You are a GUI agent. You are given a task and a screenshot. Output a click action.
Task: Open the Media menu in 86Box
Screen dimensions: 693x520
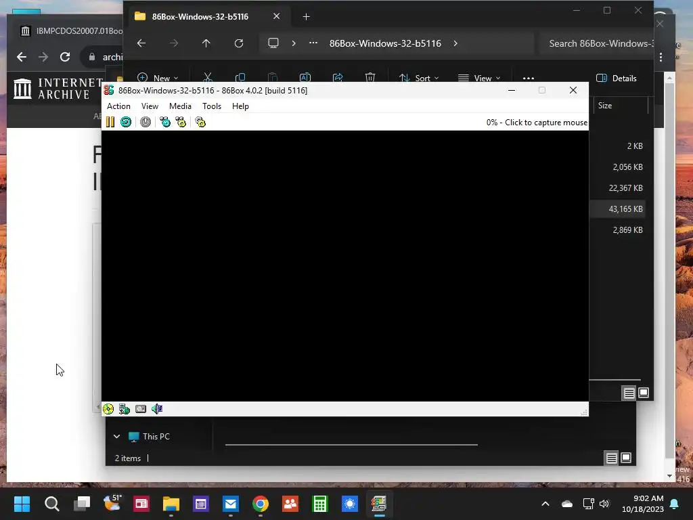[180, 106]
